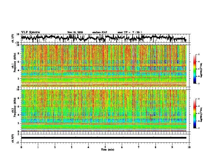This screenshot has width=213, height=165.
Task: Click the ch.2 color scale bar
Action: (x=194, y=114)
